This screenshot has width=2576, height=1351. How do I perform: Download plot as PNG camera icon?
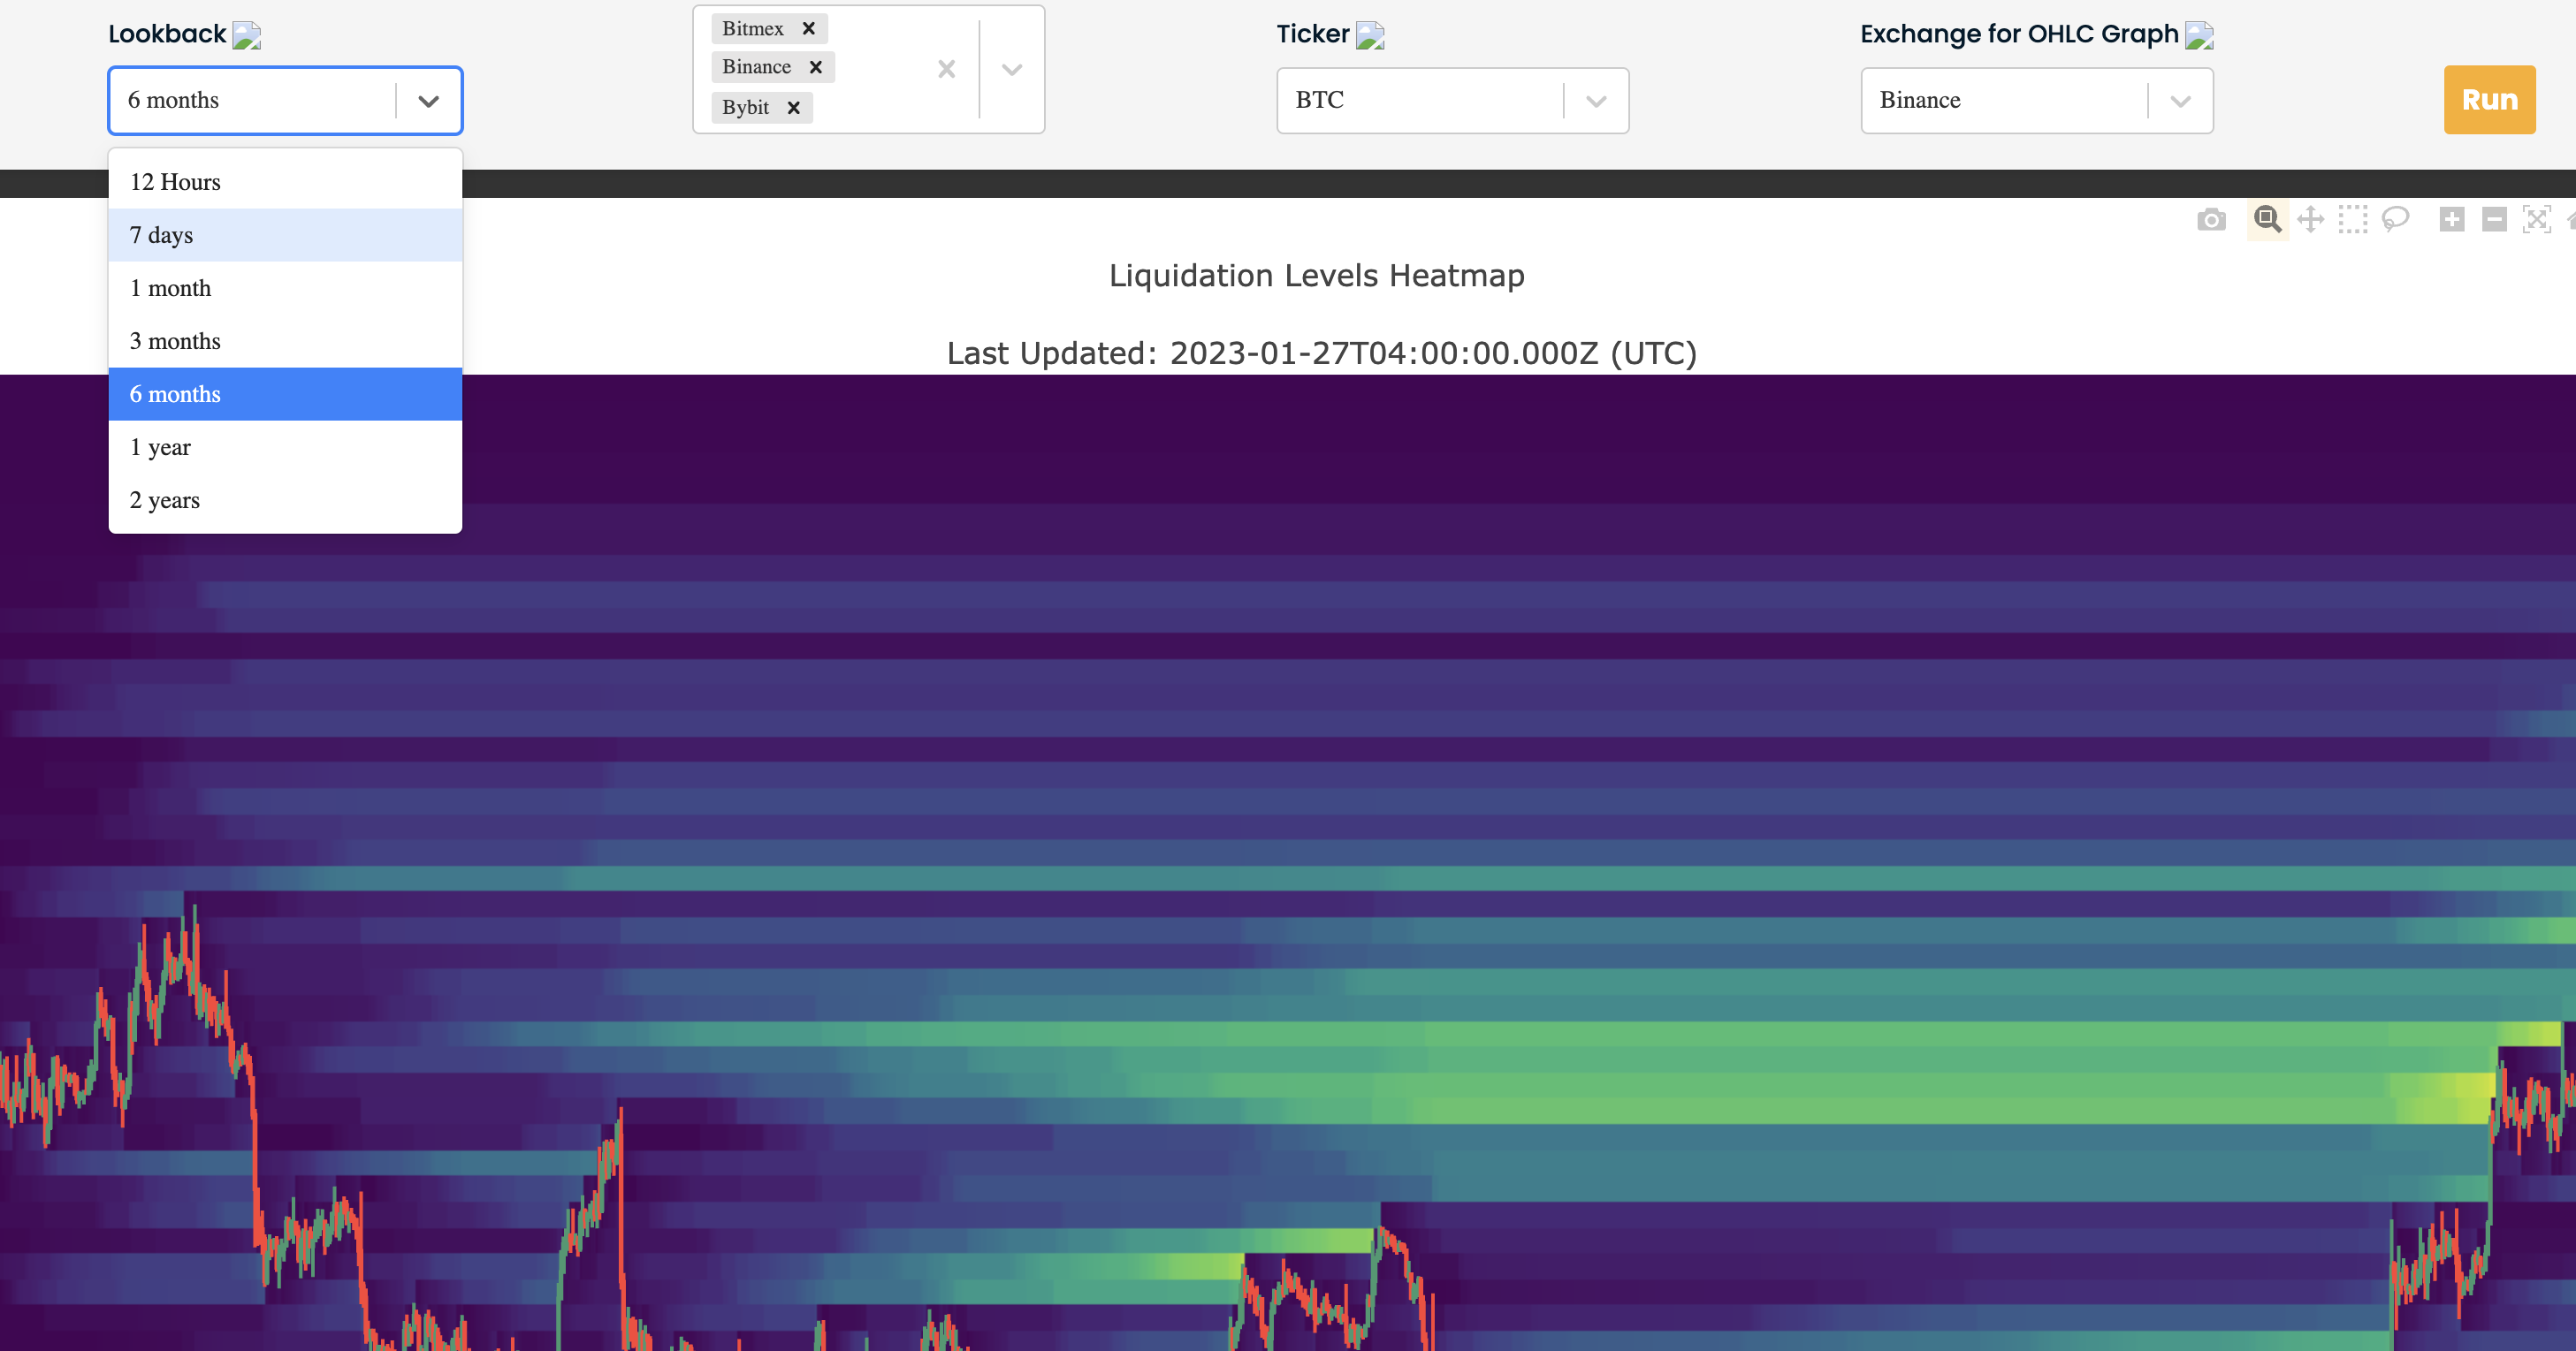pos(2211,220)
